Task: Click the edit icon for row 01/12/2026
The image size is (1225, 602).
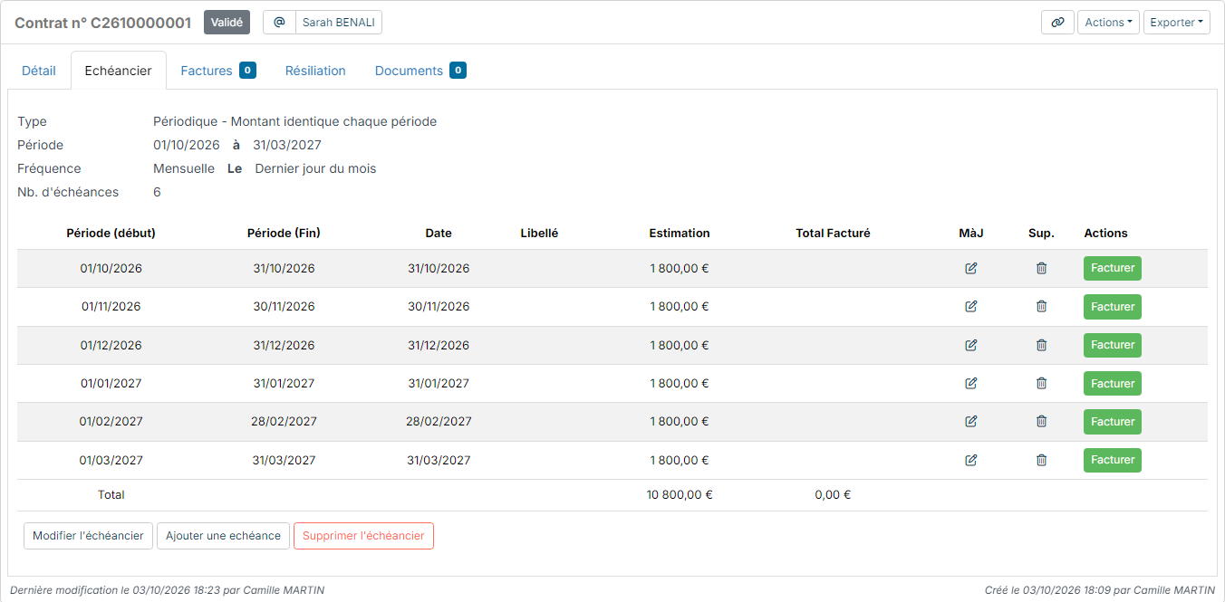Action: [x=971, y=345]
